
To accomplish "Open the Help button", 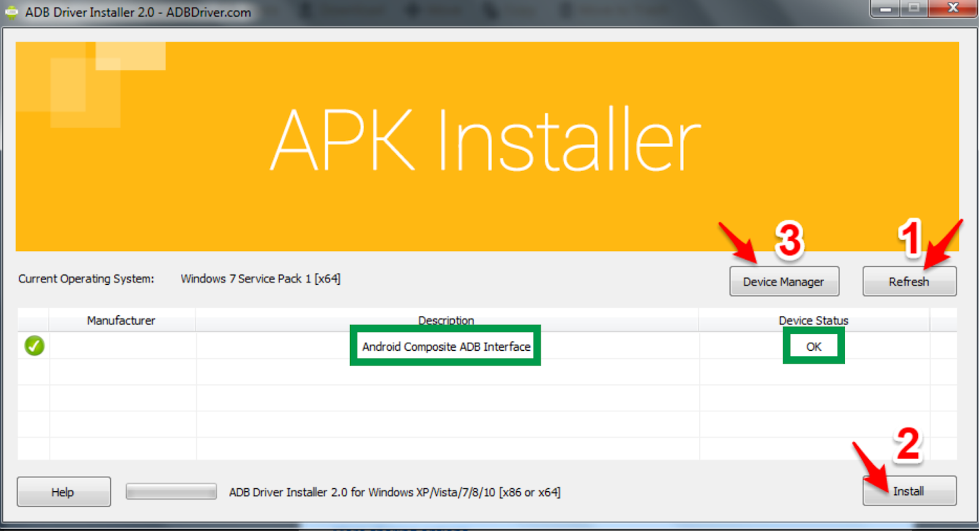I will [64, 492].
